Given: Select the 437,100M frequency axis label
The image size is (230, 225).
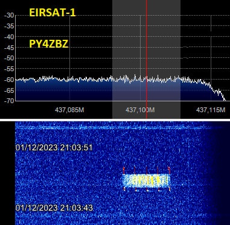Looking at the screenshot, I should (x=140, y=110).
